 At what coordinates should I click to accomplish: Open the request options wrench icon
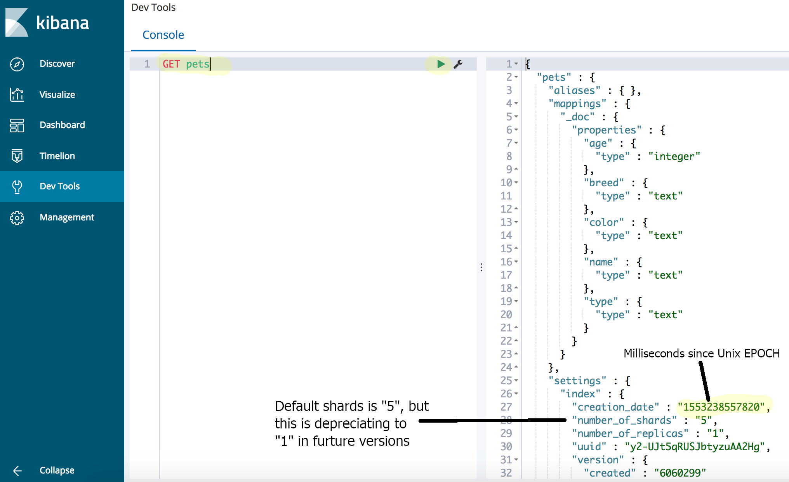coord(458,64)
